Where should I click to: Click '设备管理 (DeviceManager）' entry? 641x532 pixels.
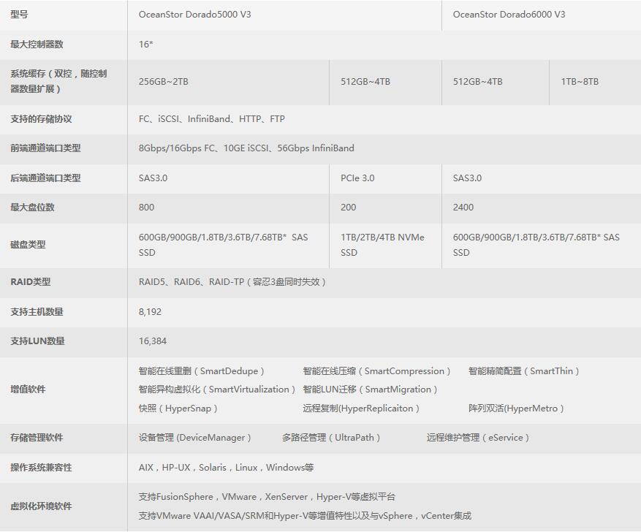[x=194, y=438]
